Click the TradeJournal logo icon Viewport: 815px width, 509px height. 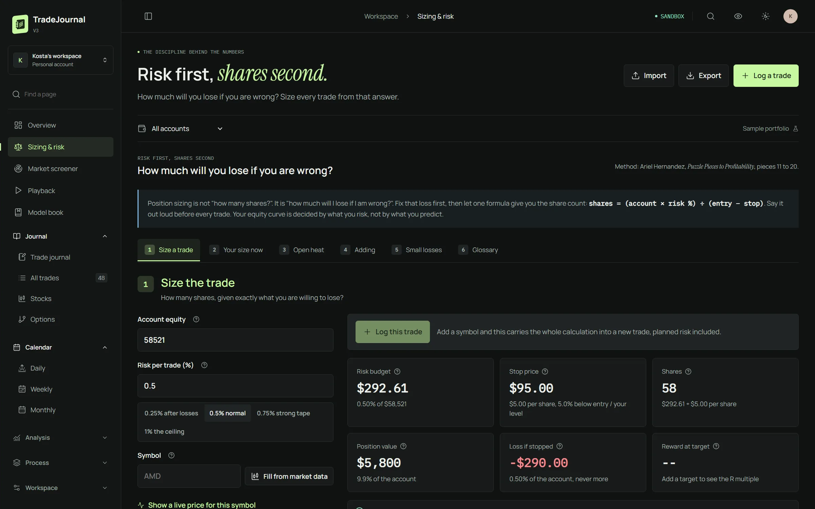20,24
